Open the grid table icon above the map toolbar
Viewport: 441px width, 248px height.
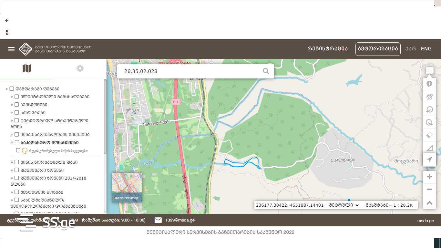(429, 70)
